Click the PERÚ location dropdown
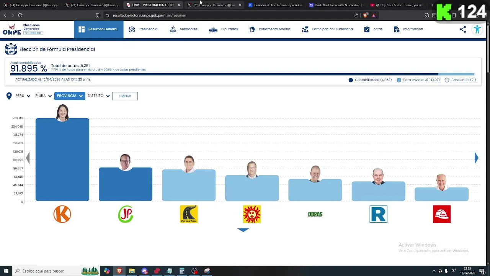The image size is (490, 276). [23, 96]
